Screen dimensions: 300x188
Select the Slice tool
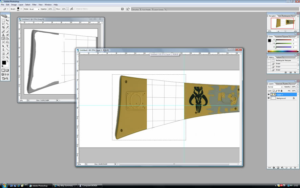tap(7, 27)
